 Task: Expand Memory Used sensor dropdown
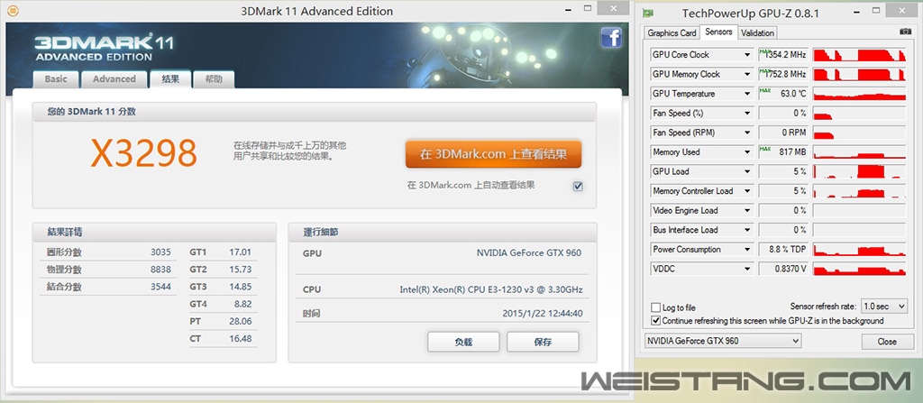pos(747,152)
